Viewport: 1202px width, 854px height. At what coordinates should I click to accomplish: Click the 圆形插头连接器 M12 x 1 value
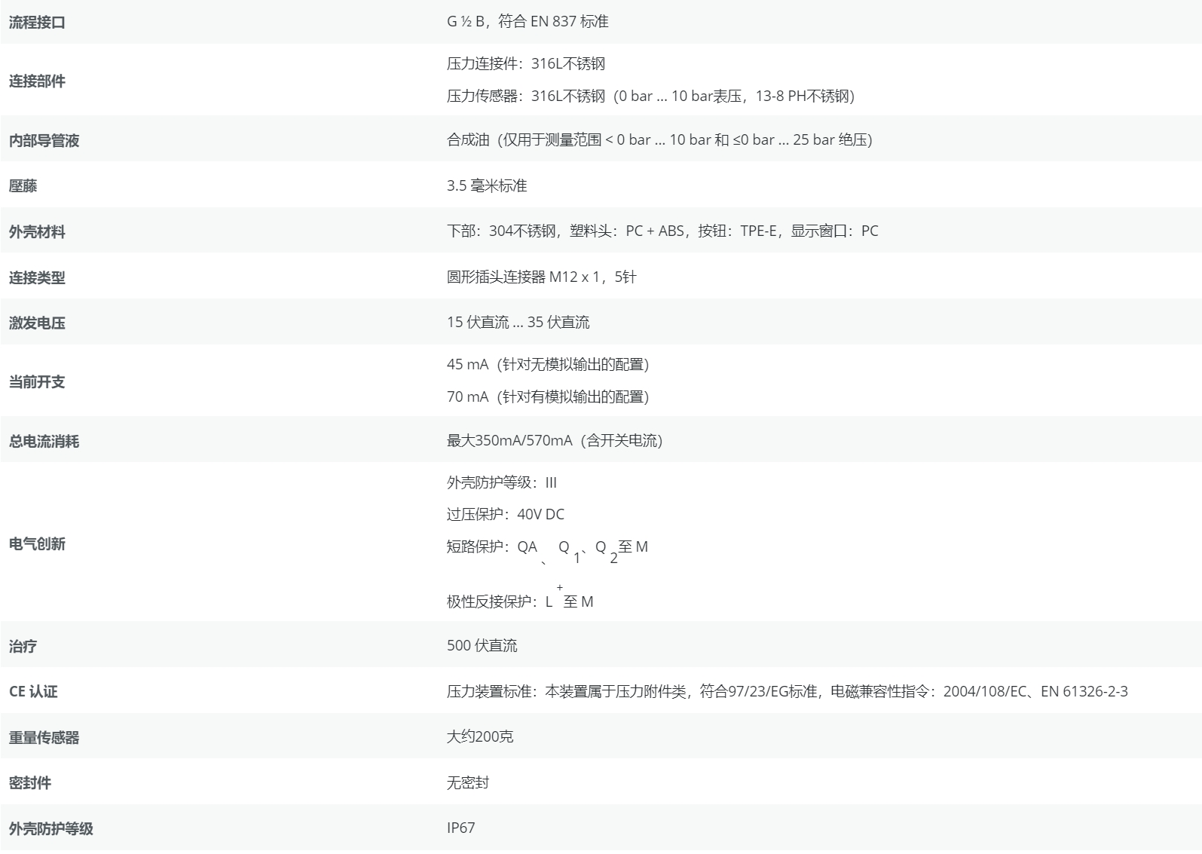pyautogui.click(x=540, y=277)
